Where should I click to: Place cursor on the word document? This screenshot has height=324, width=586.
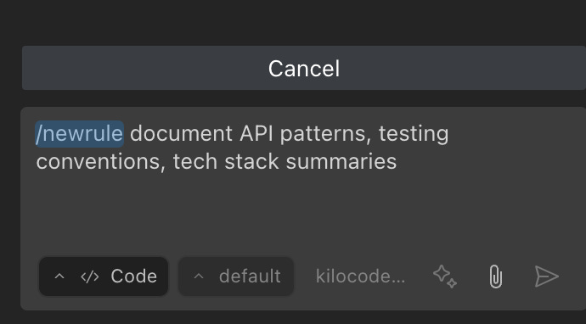click(x=181, y=134)
